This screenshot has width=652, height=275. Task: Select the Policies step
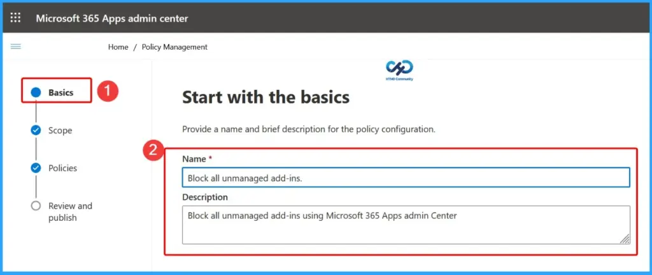(x=63, y=168)
